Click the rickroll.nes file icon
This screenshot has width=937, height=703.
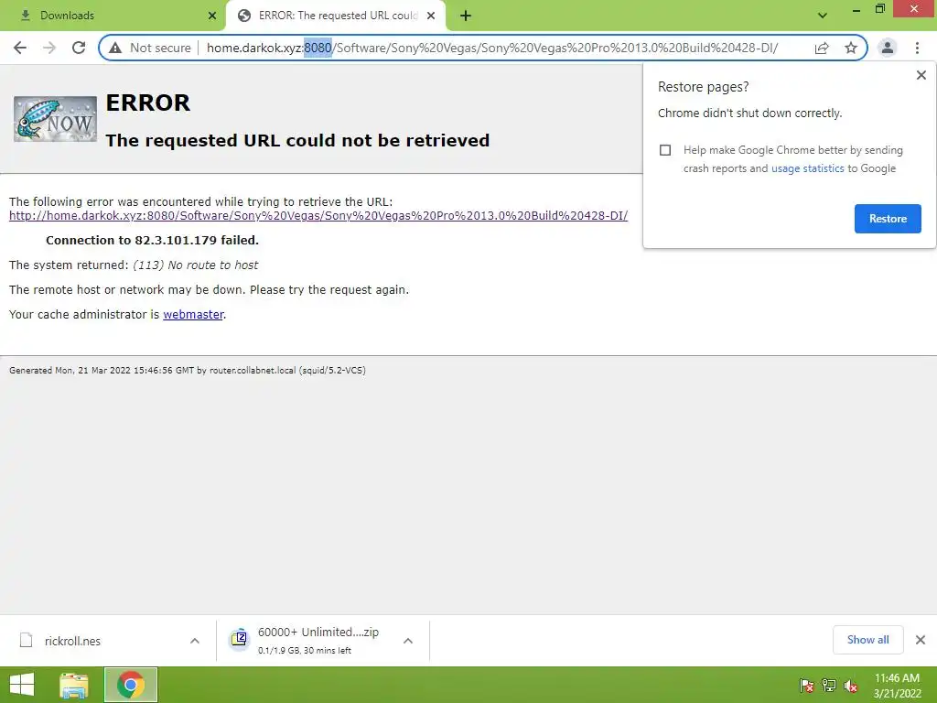click(26, 640)
